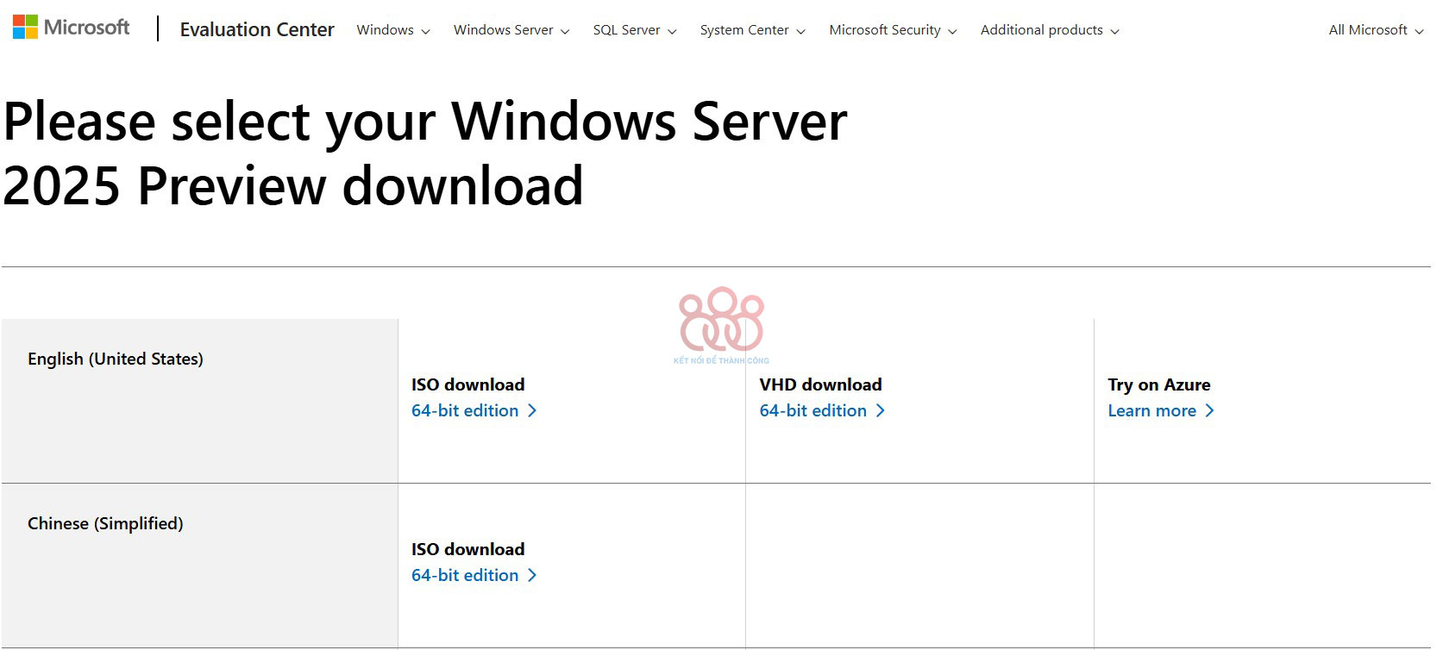1443x650 pixels.
Task: Select the English (United States) row label
Action: (x=116, y=359)
